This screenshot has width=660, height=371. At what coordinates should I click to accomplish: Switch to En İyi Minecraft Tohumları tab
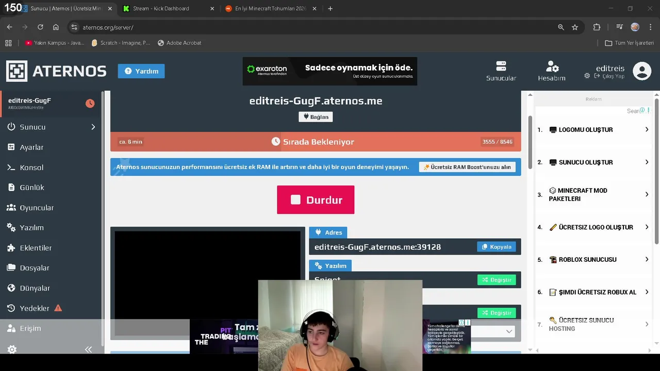tap(271, 8)
